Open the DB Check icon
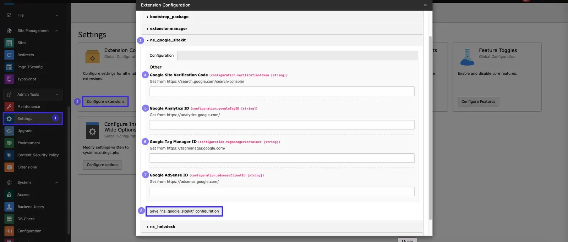Viewport: 568px width, 242px height. tap(9, 219)
